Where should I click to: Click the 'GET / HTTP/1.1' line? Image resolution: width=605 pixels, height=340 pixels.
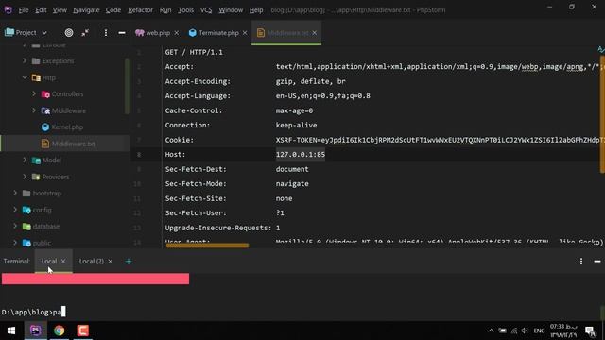[x=194, y=52]
